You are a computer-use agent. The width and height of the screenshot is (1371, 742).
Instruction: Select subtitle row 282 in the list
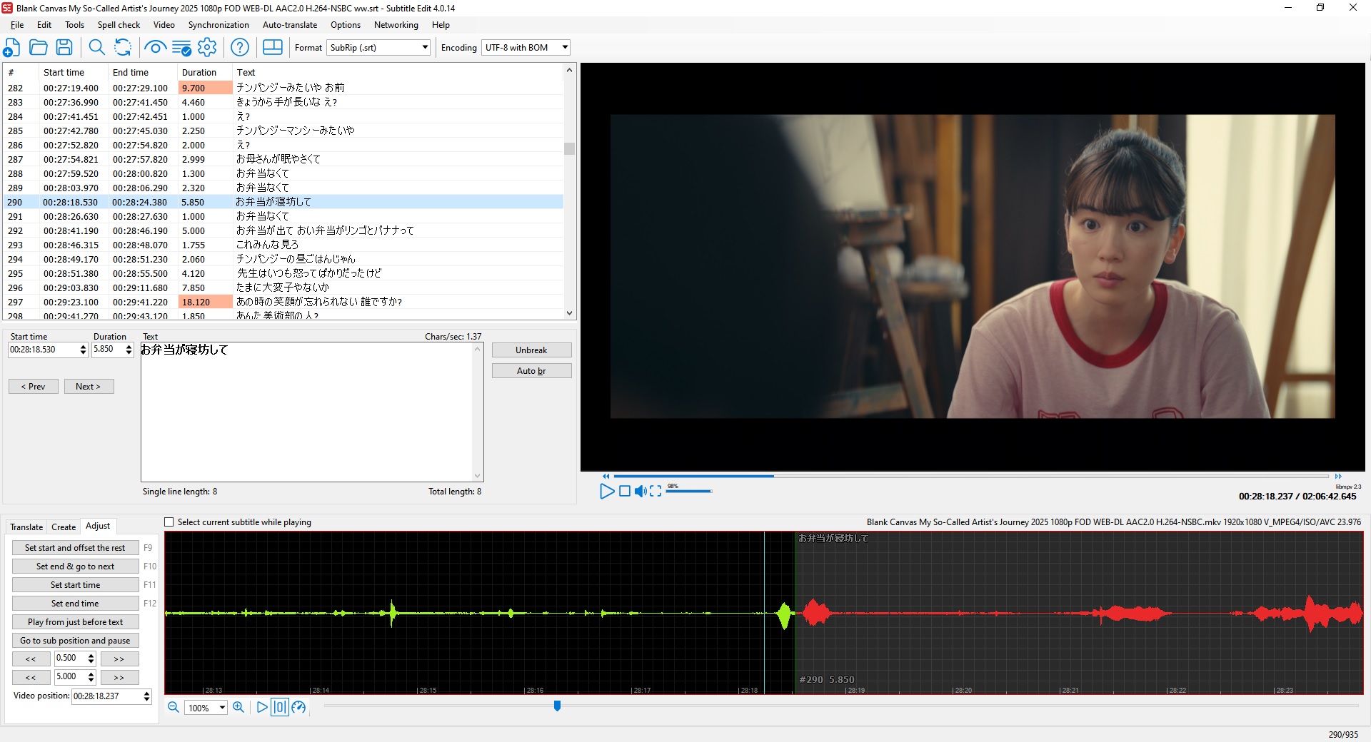point(283,88)
